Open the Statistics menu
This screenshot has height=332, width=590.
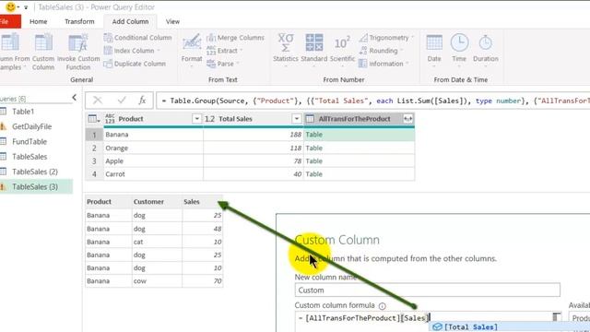pos(286,49)
